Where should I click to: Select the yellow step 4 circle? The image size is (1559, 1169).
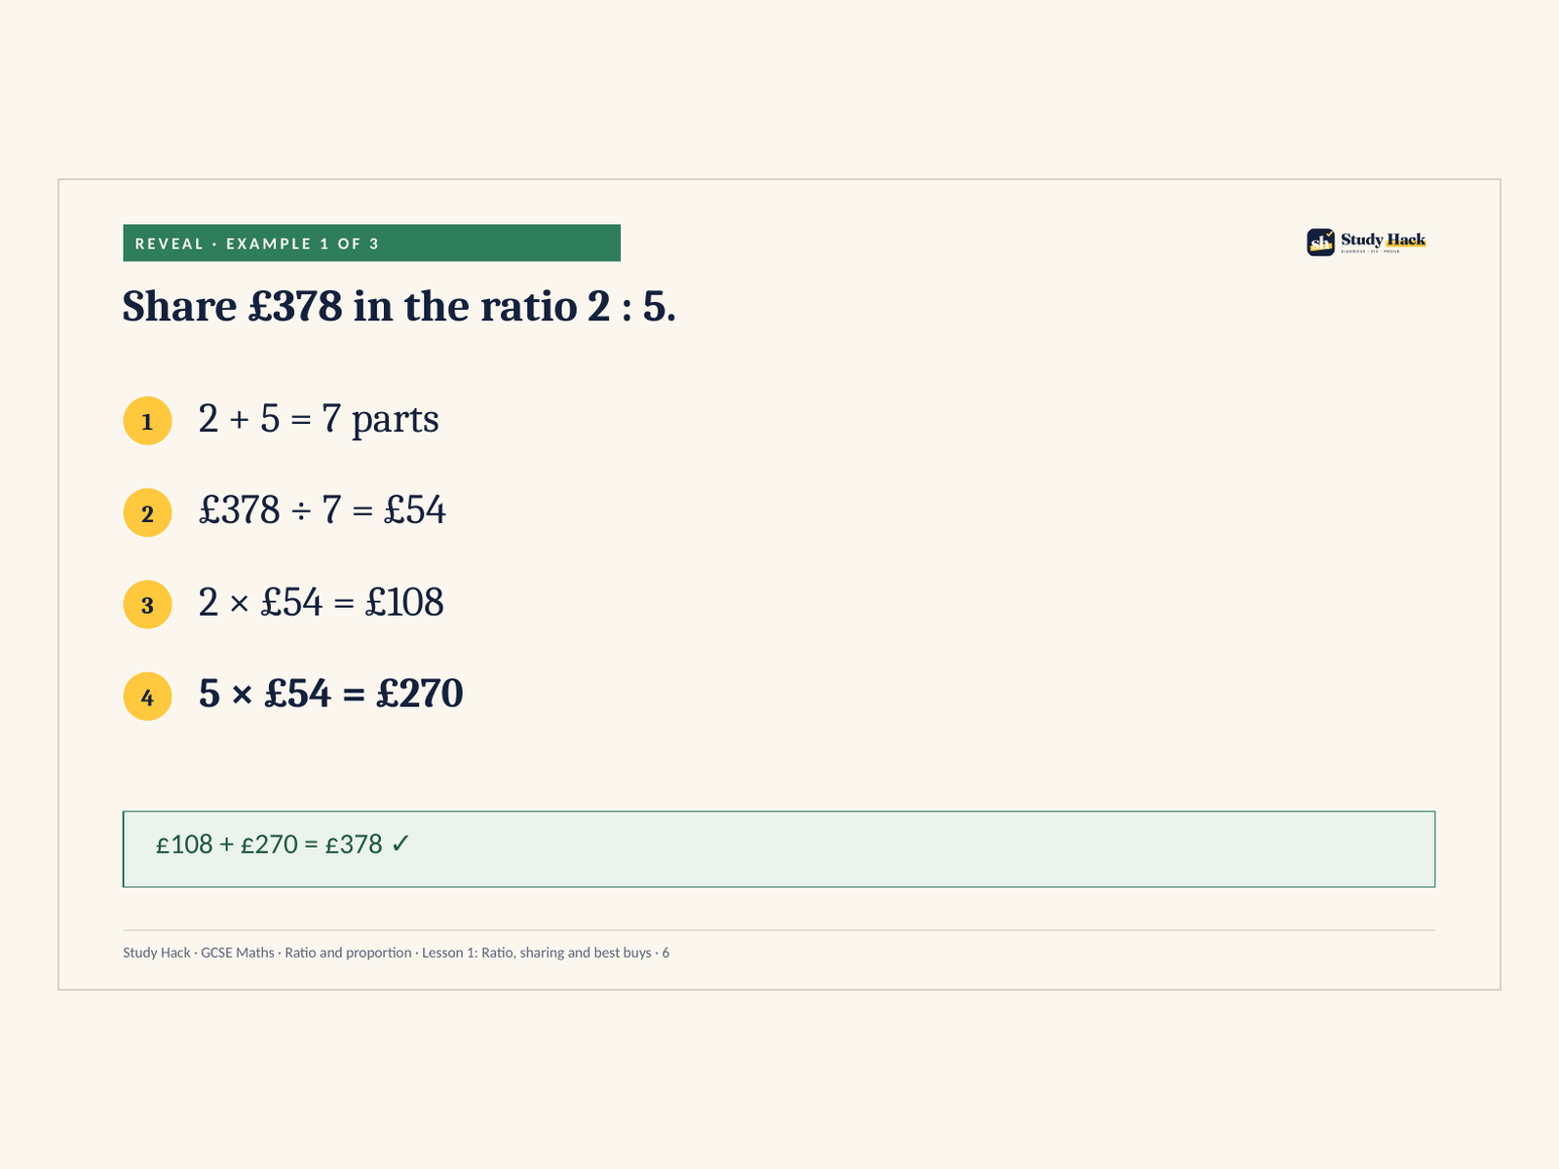(x=147, y=697)
